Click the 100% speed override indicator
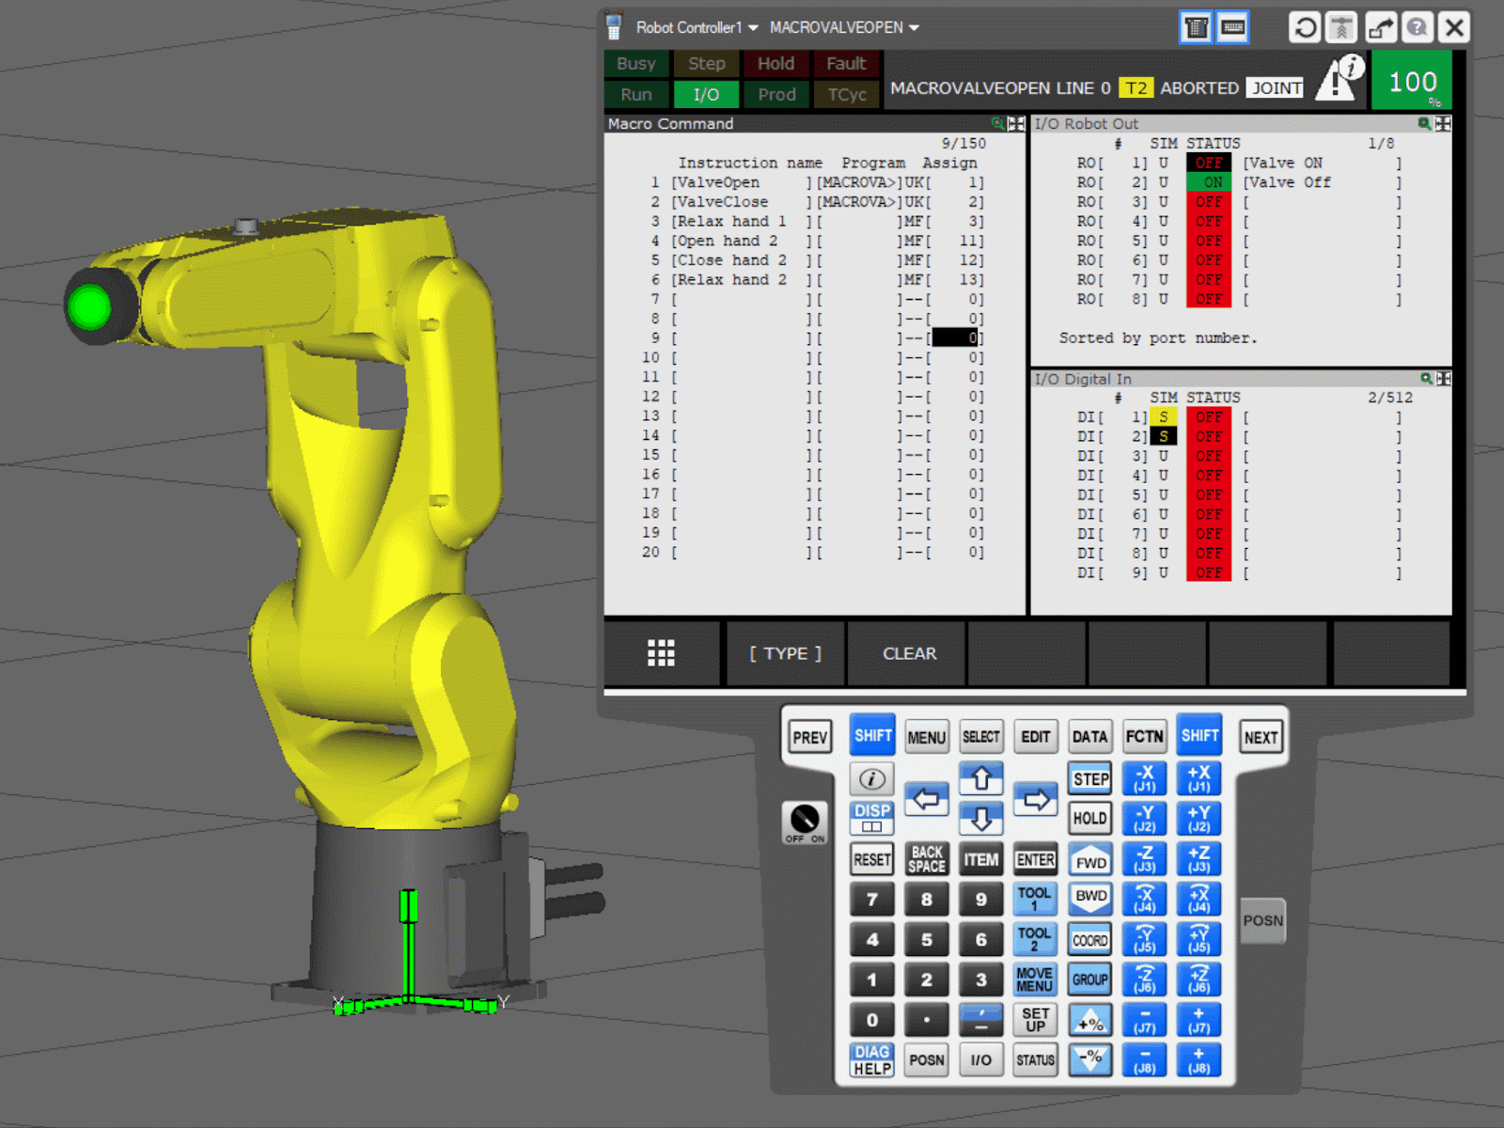 click(x=1411, y=81)
